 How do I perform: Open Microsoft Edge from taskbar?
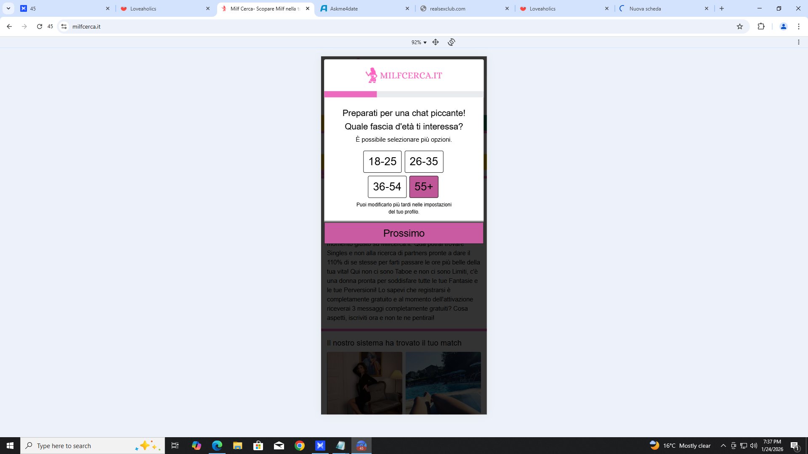pos(217,446)
